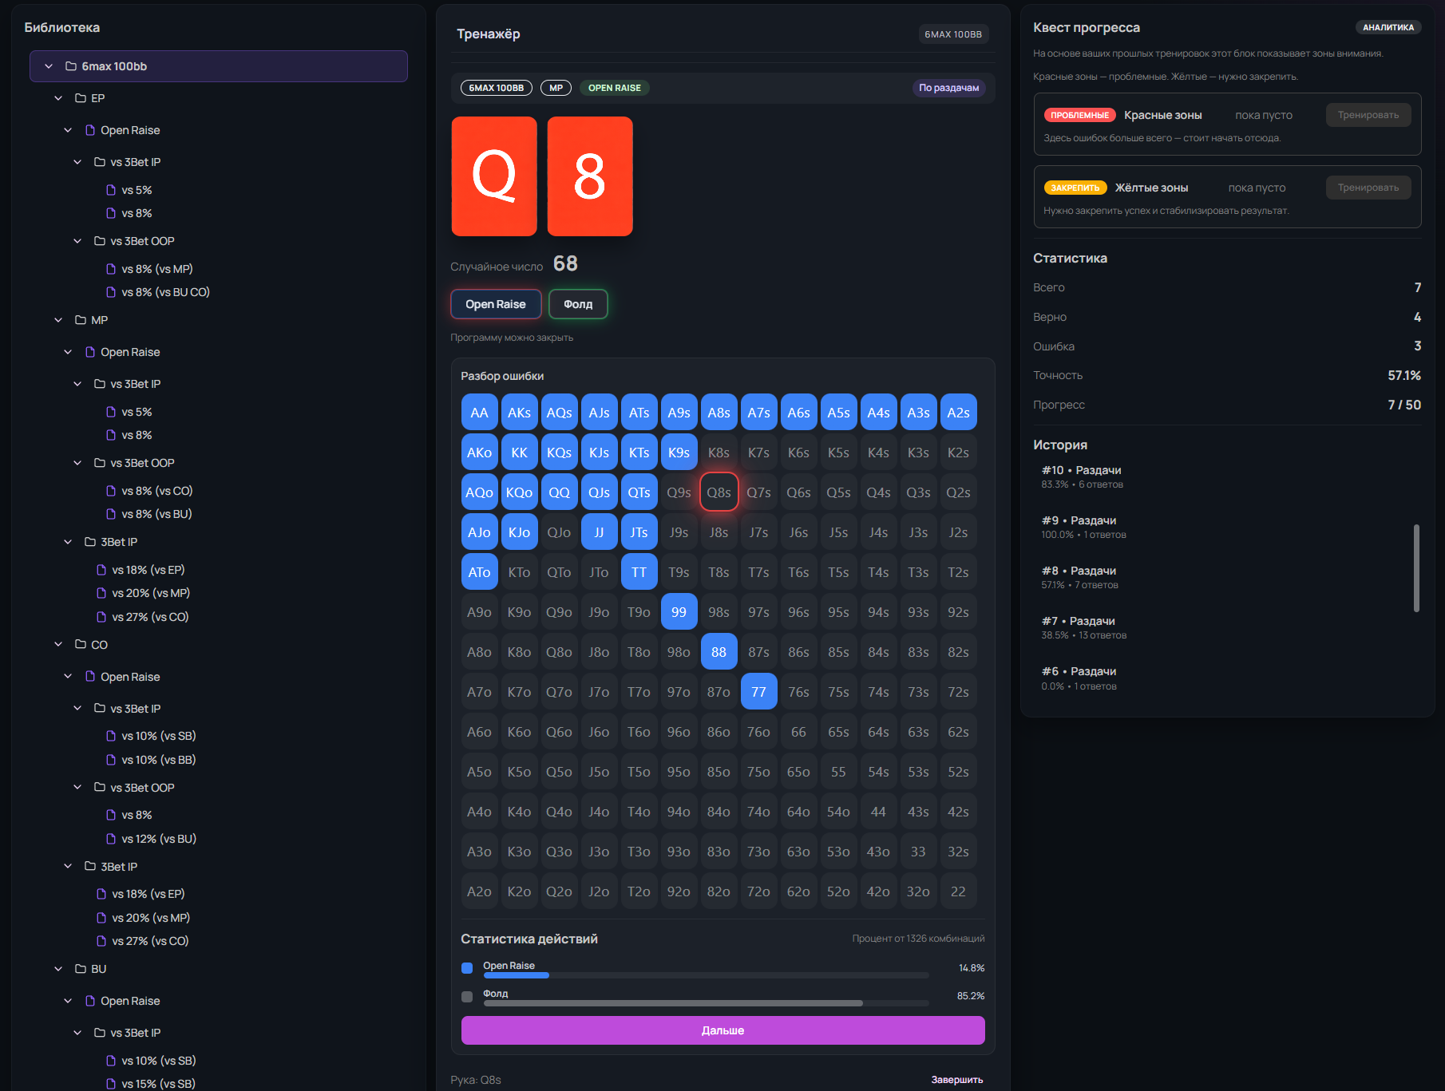This screenshot has width=1445, height=1091.
Task: Collapse the EP folder chevron
Action: click(58, 98)
